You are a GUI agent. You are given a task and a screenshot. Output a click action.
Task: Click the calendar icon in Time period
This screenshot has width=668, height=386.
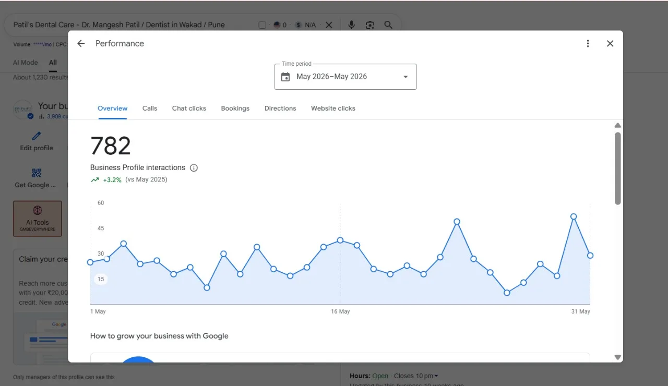click(x=285, y=77)
